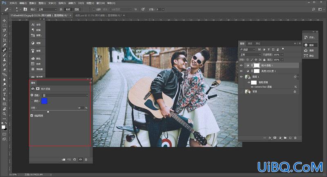Open the layer Fill dropdown arrow
The height and width of the screenshot is (177, 327).
282,60
